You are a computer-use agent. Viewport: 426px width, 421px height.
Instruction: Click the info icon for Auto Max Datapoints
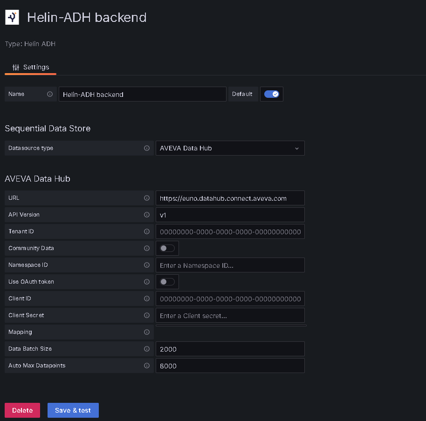coord(147,366)
